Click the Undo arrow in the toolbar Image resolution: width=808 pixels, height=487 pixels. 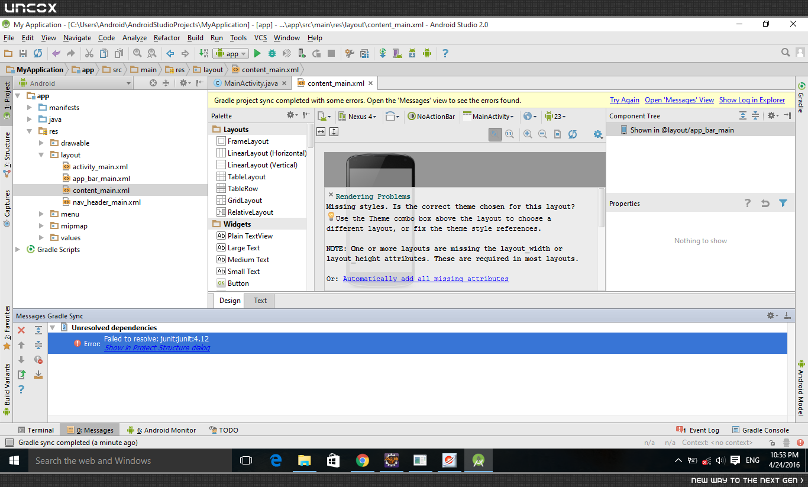(56, 53)
